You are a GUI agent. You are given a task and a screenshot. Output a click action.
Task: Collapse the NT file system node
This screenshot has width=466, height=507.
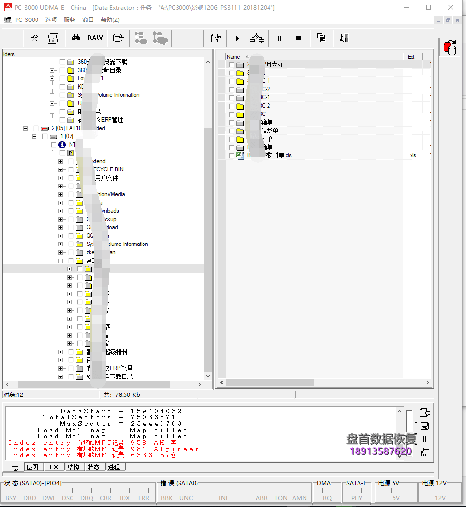click(43, 145)
